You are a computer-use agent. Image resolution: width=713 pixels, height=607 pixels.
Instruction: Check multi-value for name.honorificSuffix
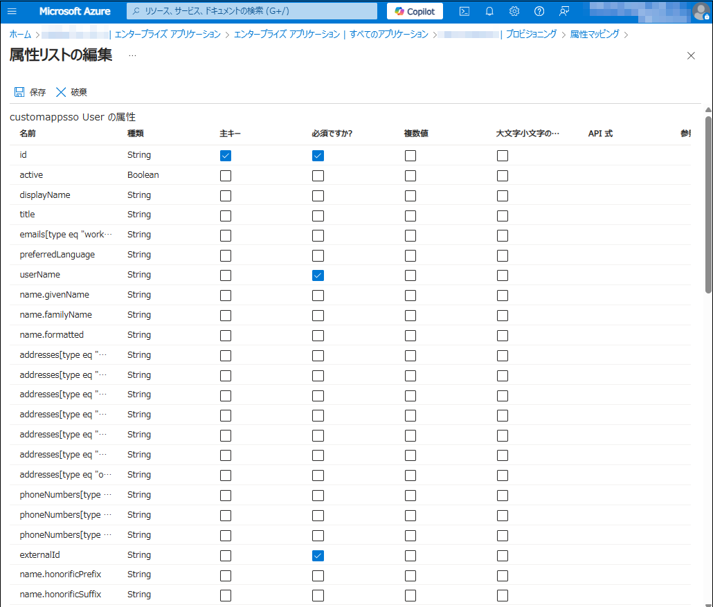410,596
